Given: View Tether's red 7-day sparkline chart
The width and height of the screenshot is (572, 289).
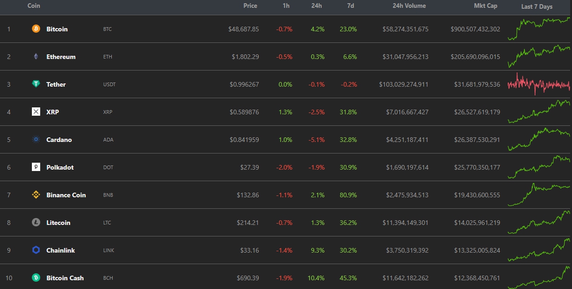Looking at the screenshot, I should pos(539,84).
